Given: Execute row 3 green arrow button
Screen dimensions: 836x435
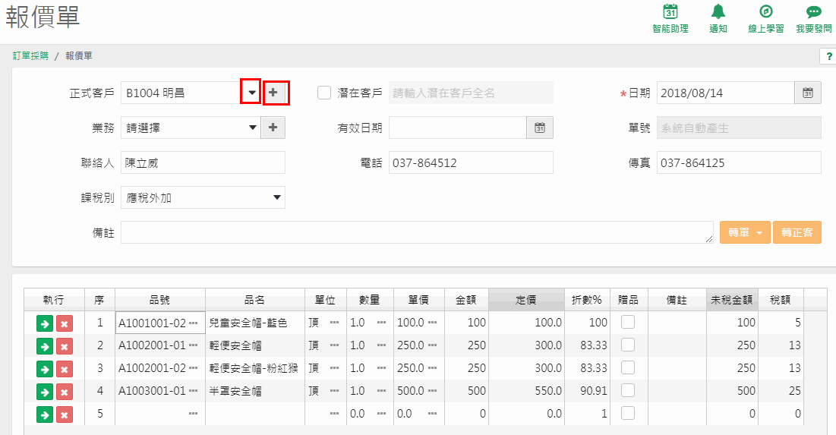Looking at the screenshot, I should (x=45, y=369).
